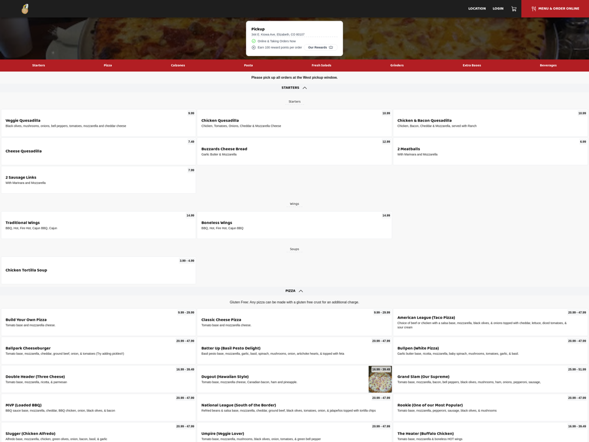This screenshot has width=589, height=442.
Task: Choose Umpire (Veggie Lover) pizza
Action: tap(294, 433)
